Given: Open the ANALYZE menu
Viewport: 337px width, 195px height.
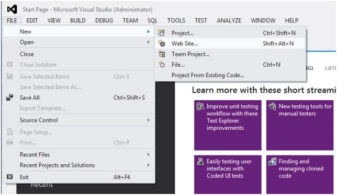Looking at the screenshot, I should 229,20.
